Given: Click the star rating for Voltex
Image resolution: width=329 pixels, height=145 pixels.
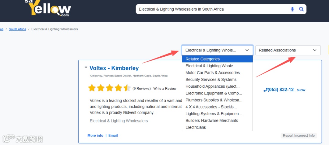Looking at the screenshot, I should point(109,88).
